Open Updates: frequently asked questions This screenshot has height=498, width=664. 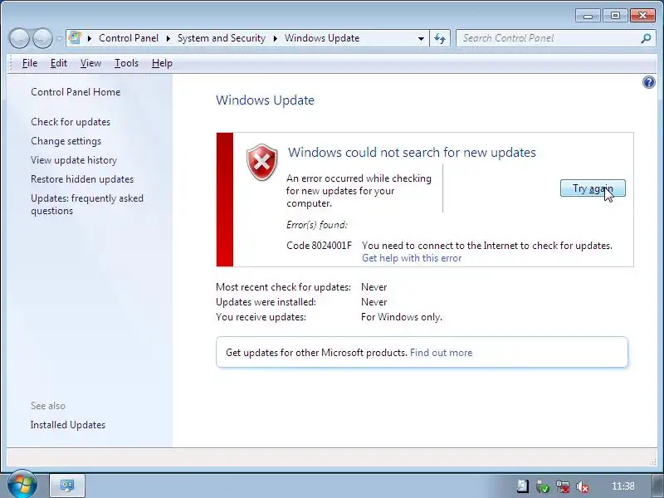87,204
